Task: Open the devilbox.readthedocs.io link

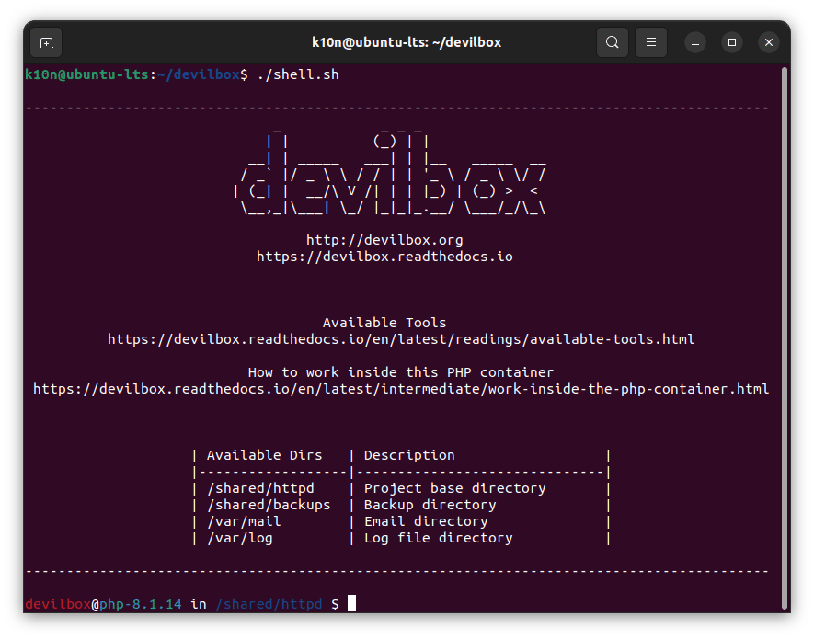Action: (x=384, y=257)
